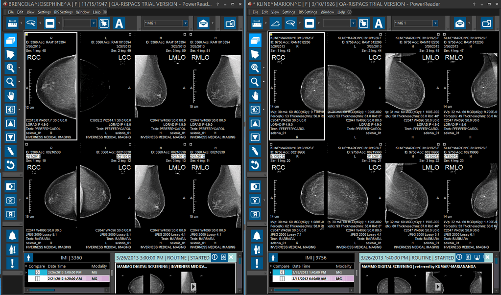Click next arrow on left thumbnail strip
The height and width of the screenshot is (295, 501).
(x=193, y=286)
